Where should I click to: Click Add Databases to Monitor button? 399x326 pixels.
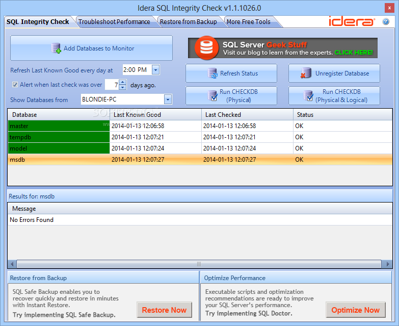pos(91,48)
